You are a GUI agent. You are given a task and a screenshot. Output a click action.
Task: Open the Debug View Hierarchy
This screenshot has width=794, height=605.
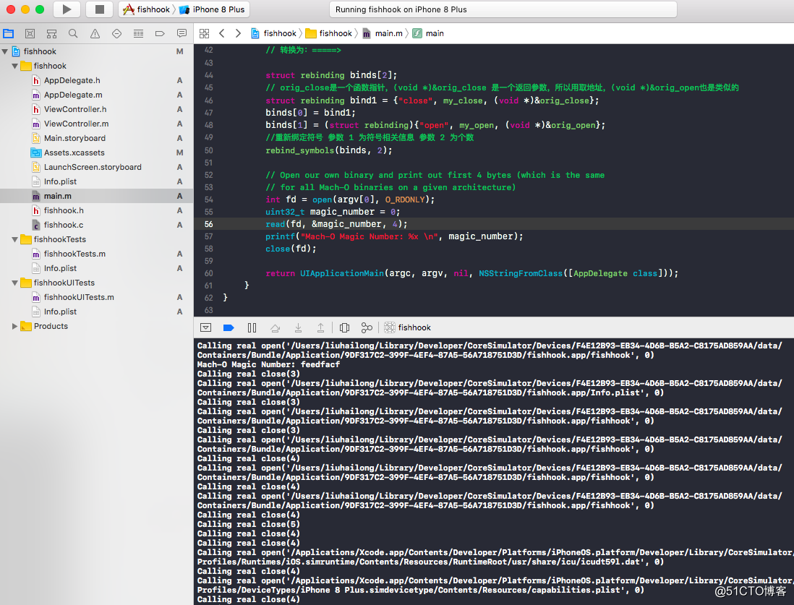344,328
